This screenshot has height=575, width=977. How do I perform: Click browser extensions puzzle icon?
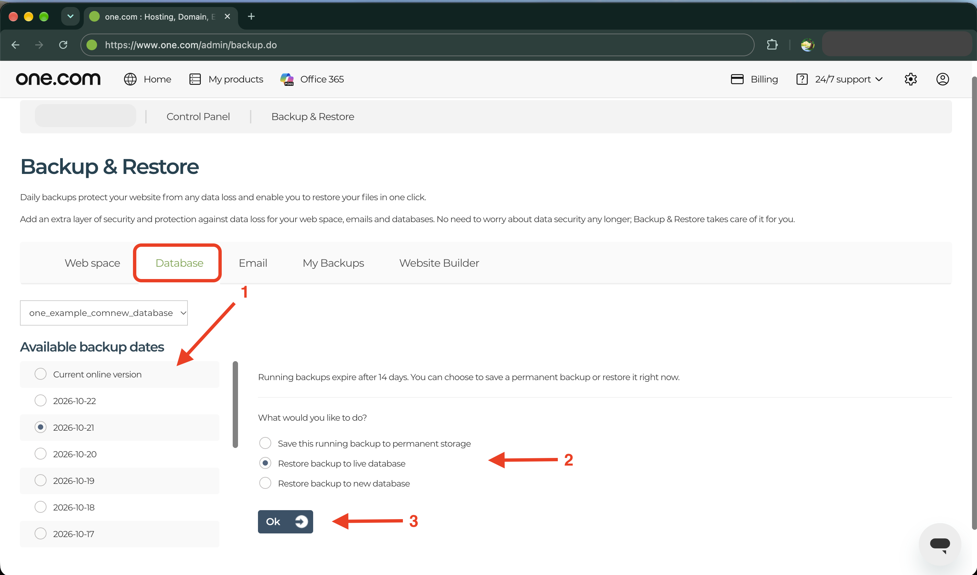pyautogui.click(x=772, y=45)
